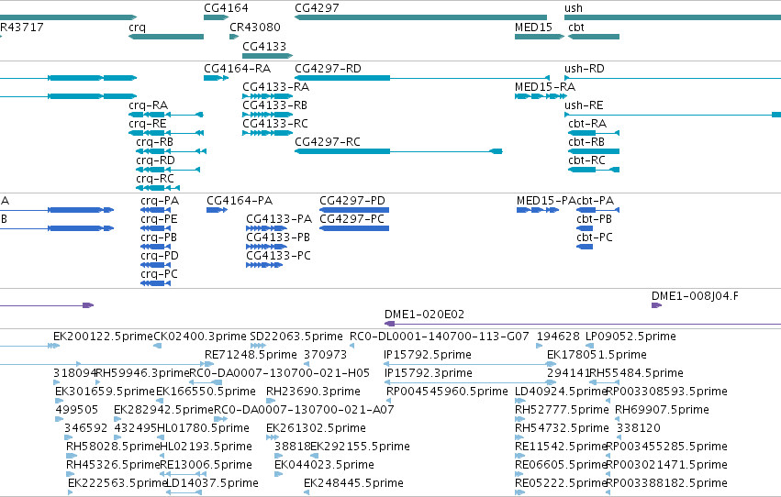Click the cbt gene label
Screen dimensions: 781x497
click(x=575, y=28)
